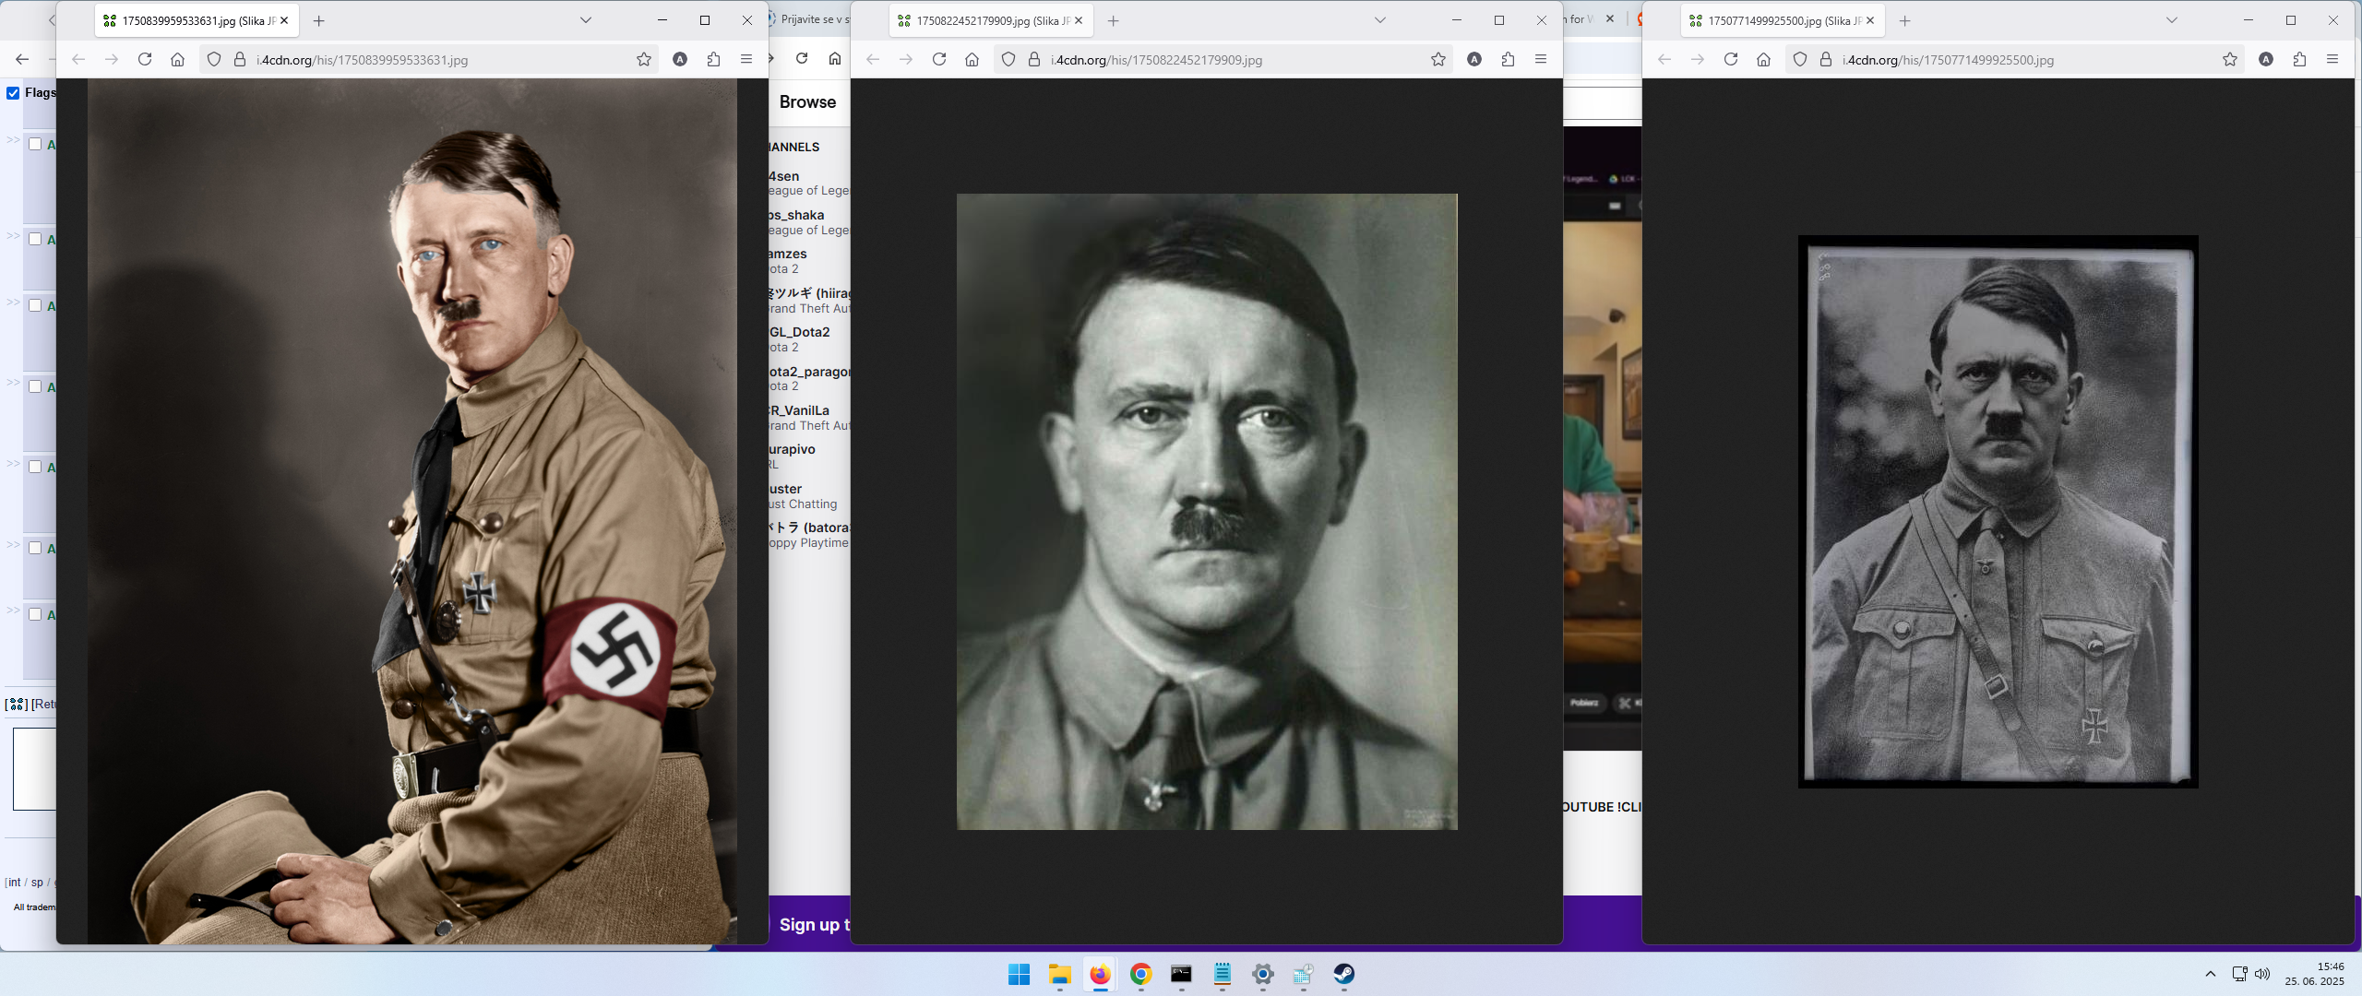Reload the 1750771499925500.jpg window page
The height and width of the screenshot is (996, 2362).
coord(1731,59)
